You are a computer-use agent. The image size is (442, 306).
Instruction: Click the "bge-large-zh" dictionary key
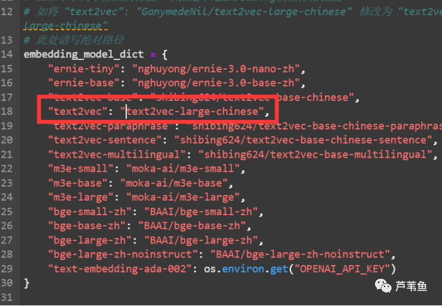[90, 240]
